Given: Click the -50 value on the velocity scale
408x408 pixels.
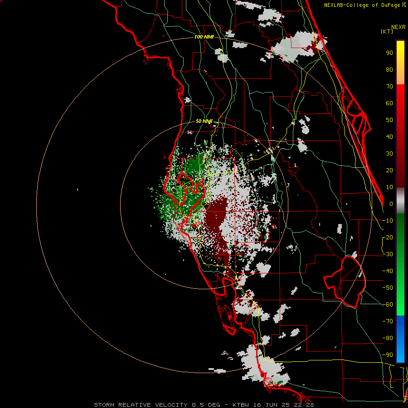Looking at the screenshot, I should pyautogui.click(x=388, y=288).
